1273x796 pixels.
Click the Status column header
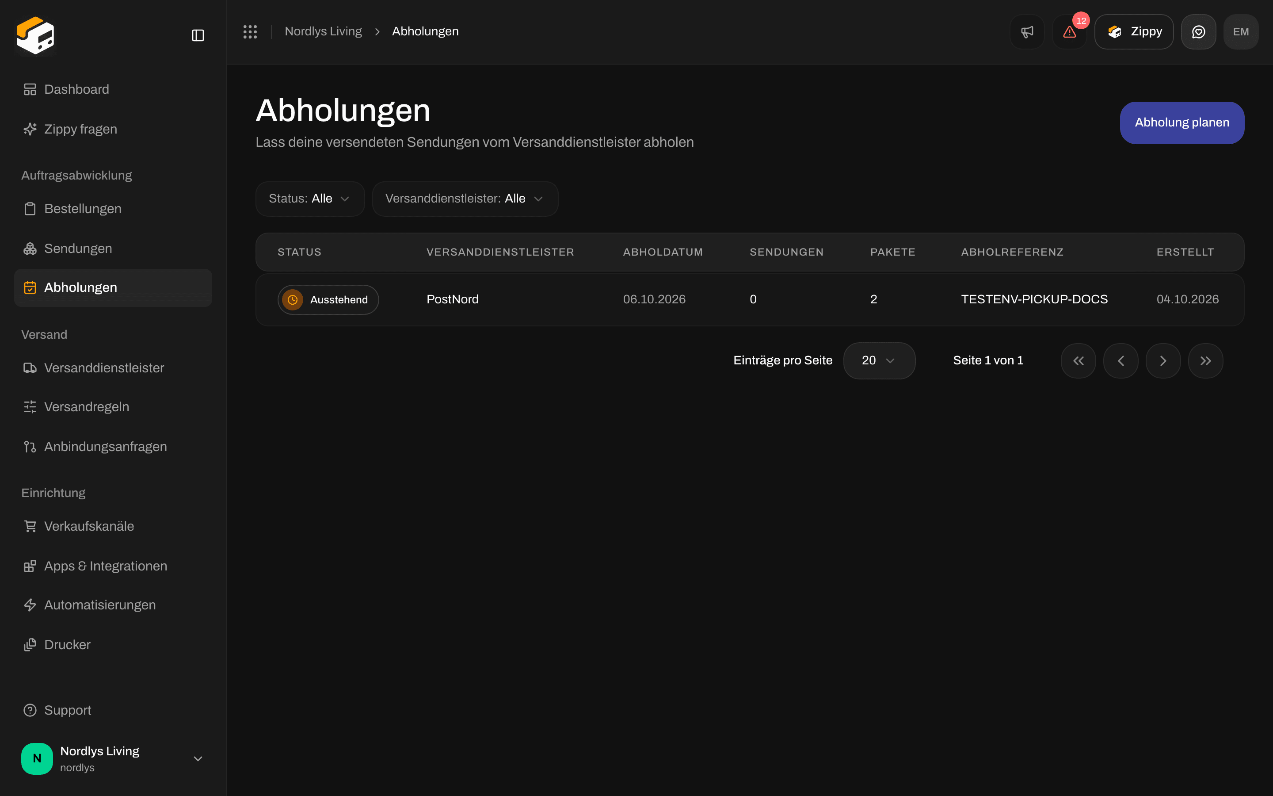299,252
